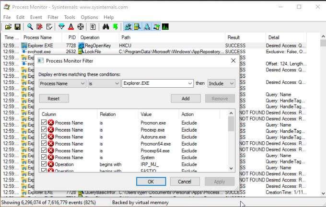Click the red X icon for System filter
The image size is (326, 207).
pyautogui.click(x=51, y=157)
